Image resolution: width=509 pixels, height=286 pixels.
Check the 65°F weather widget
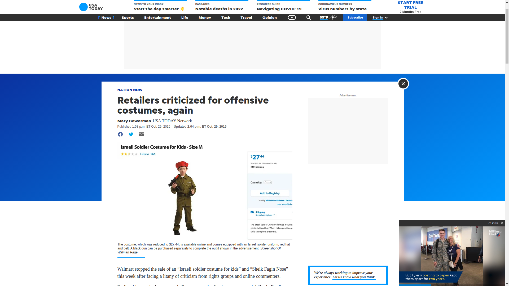coord(328,17)
